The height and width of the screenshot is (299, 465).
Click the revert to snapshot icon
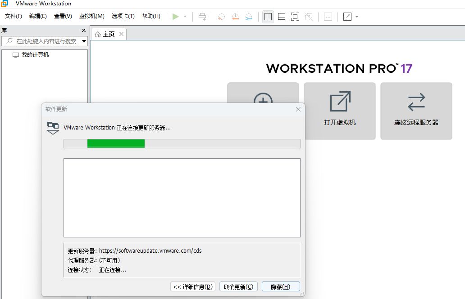pyautogui.click(x=235, y=17)
